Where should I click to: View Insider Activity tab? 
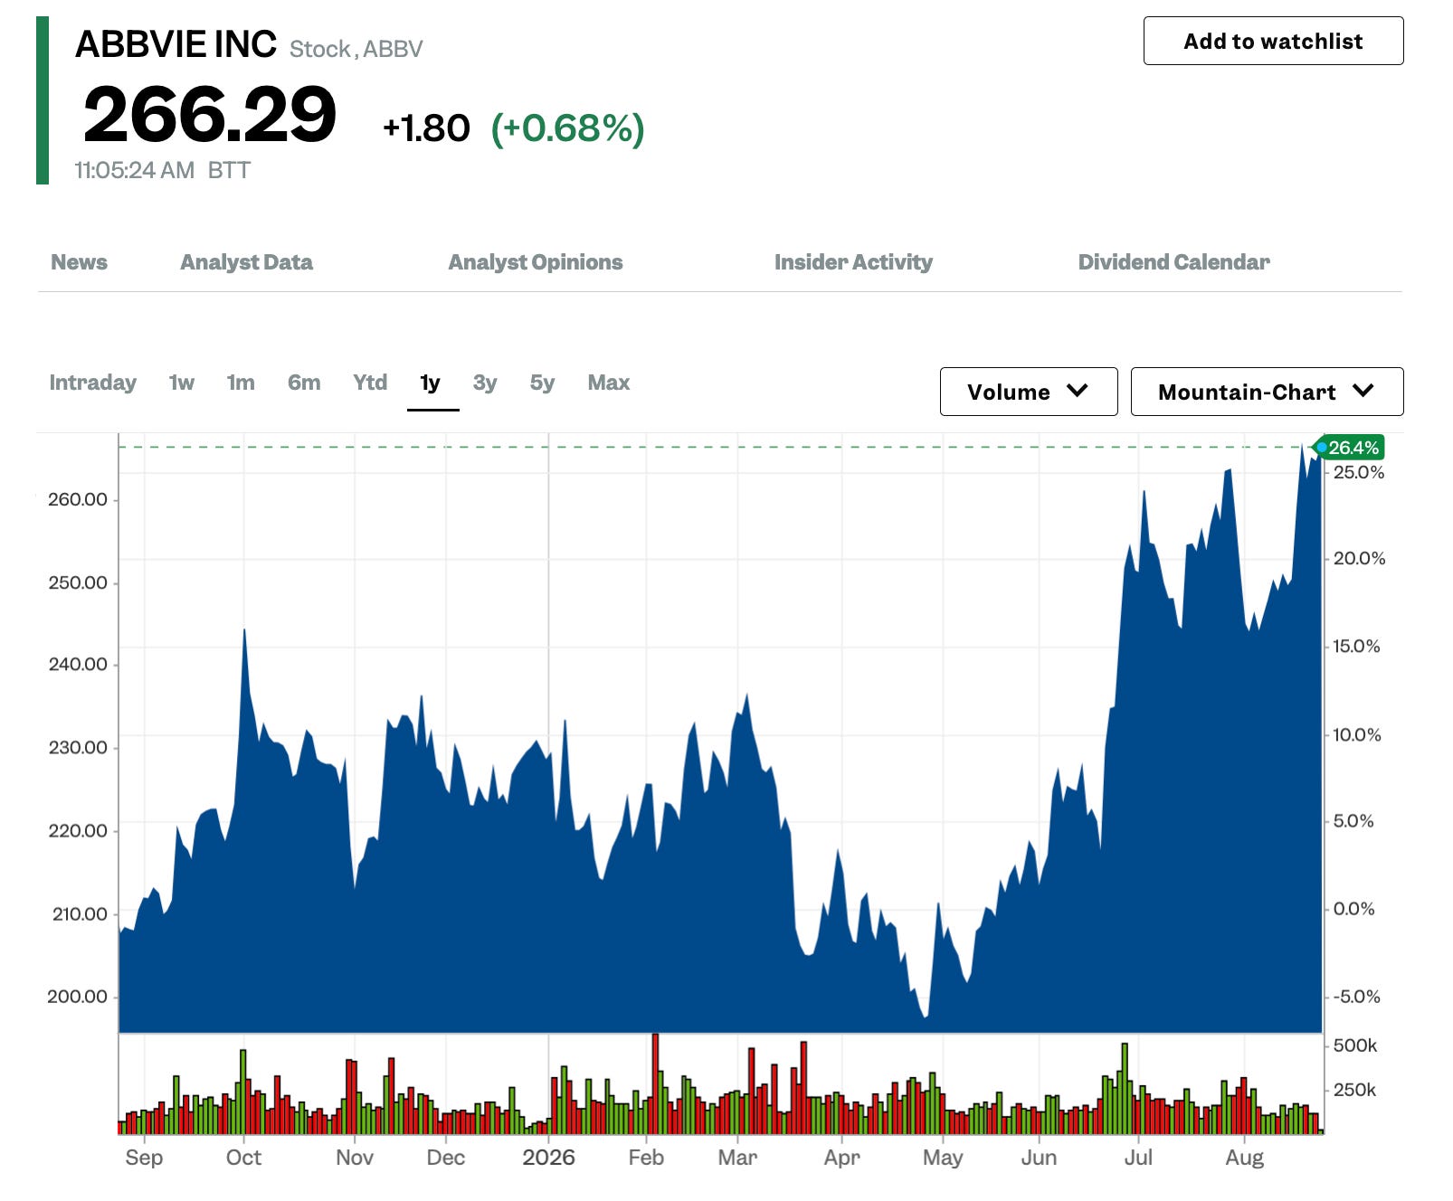point(853,262)
